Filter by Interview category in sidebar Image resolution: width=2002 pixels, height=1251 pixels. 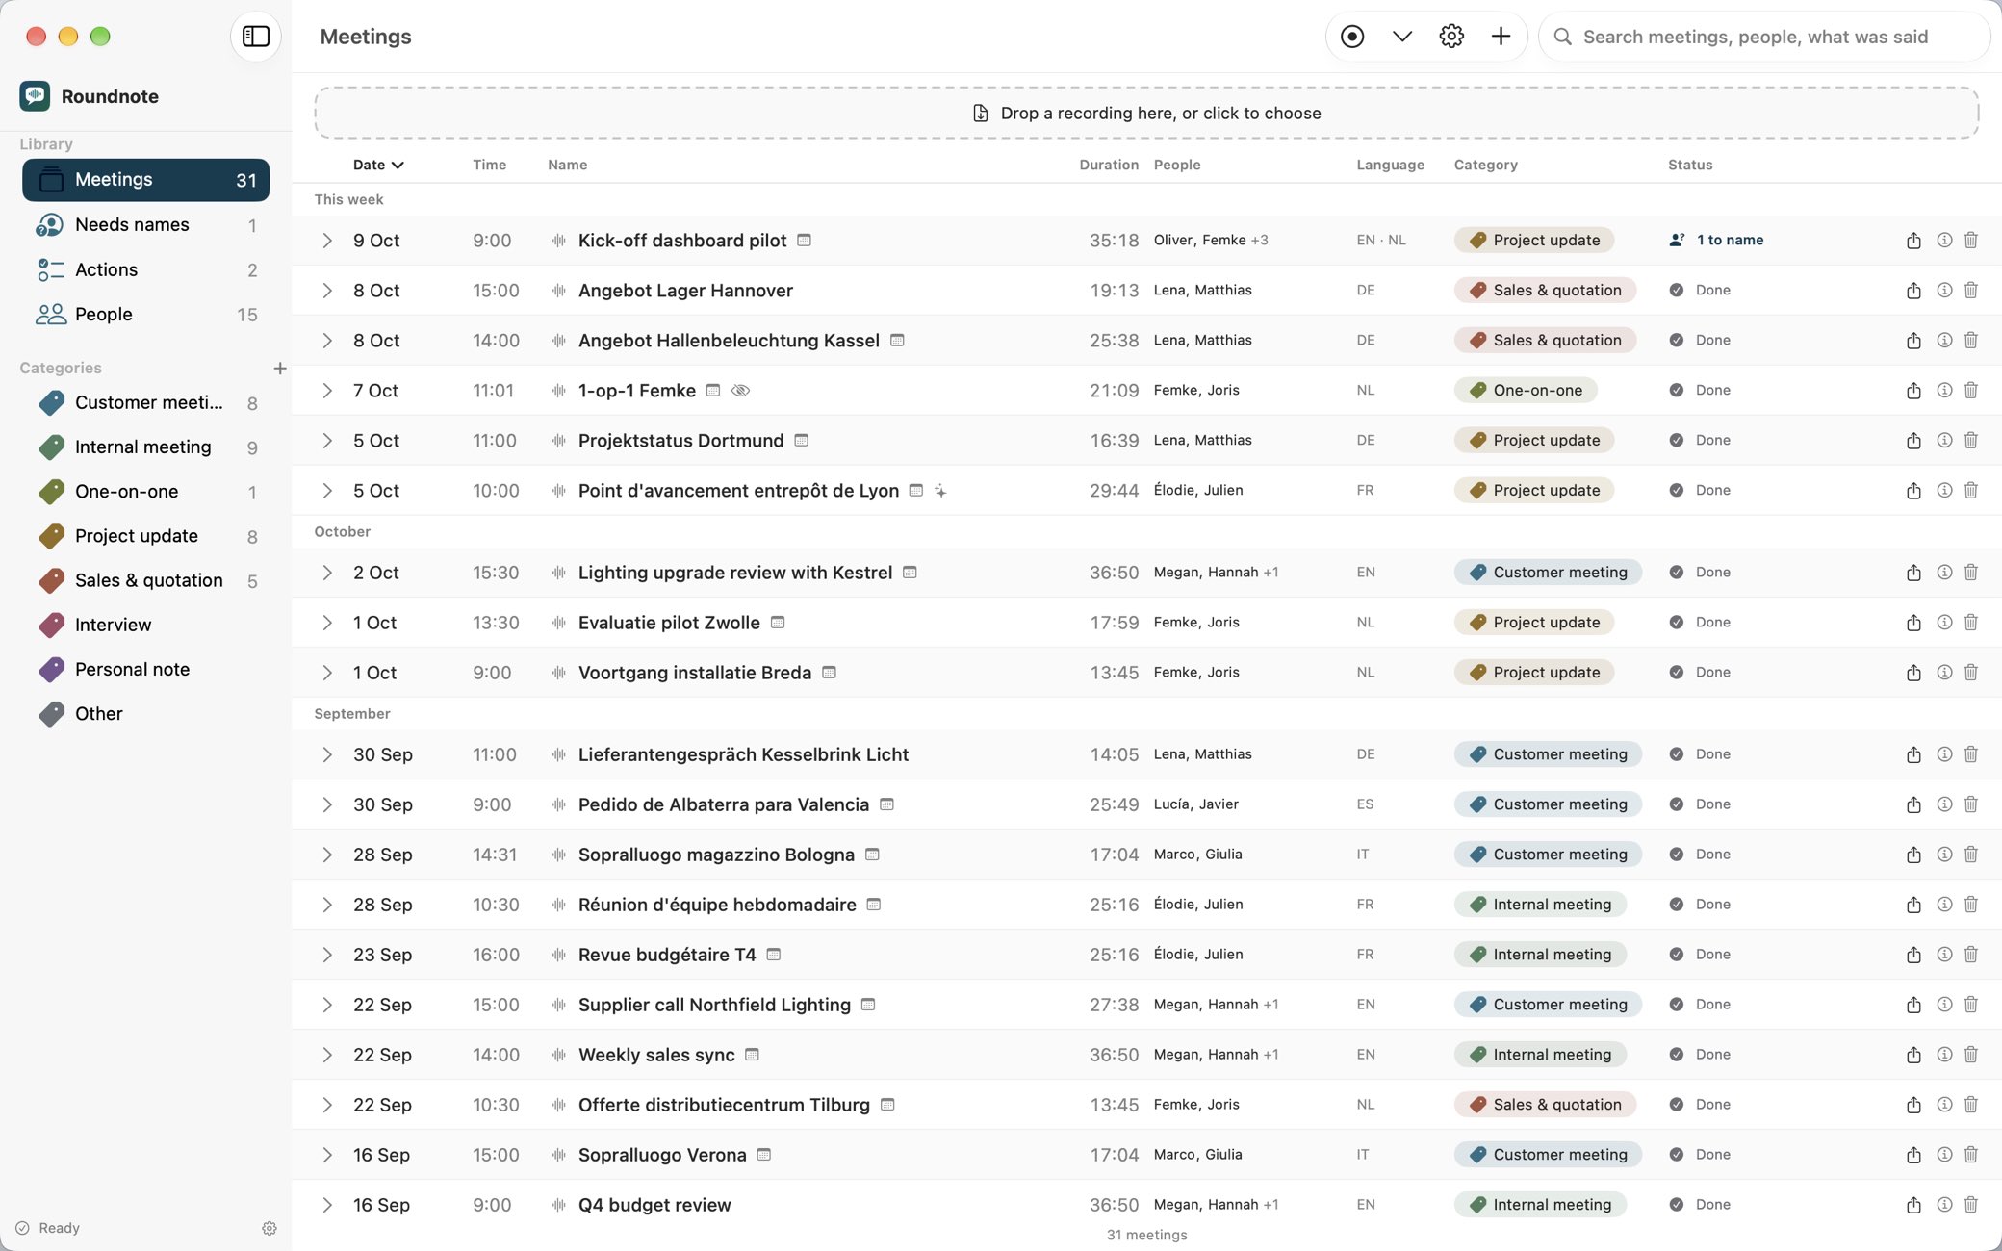[145, 625]
